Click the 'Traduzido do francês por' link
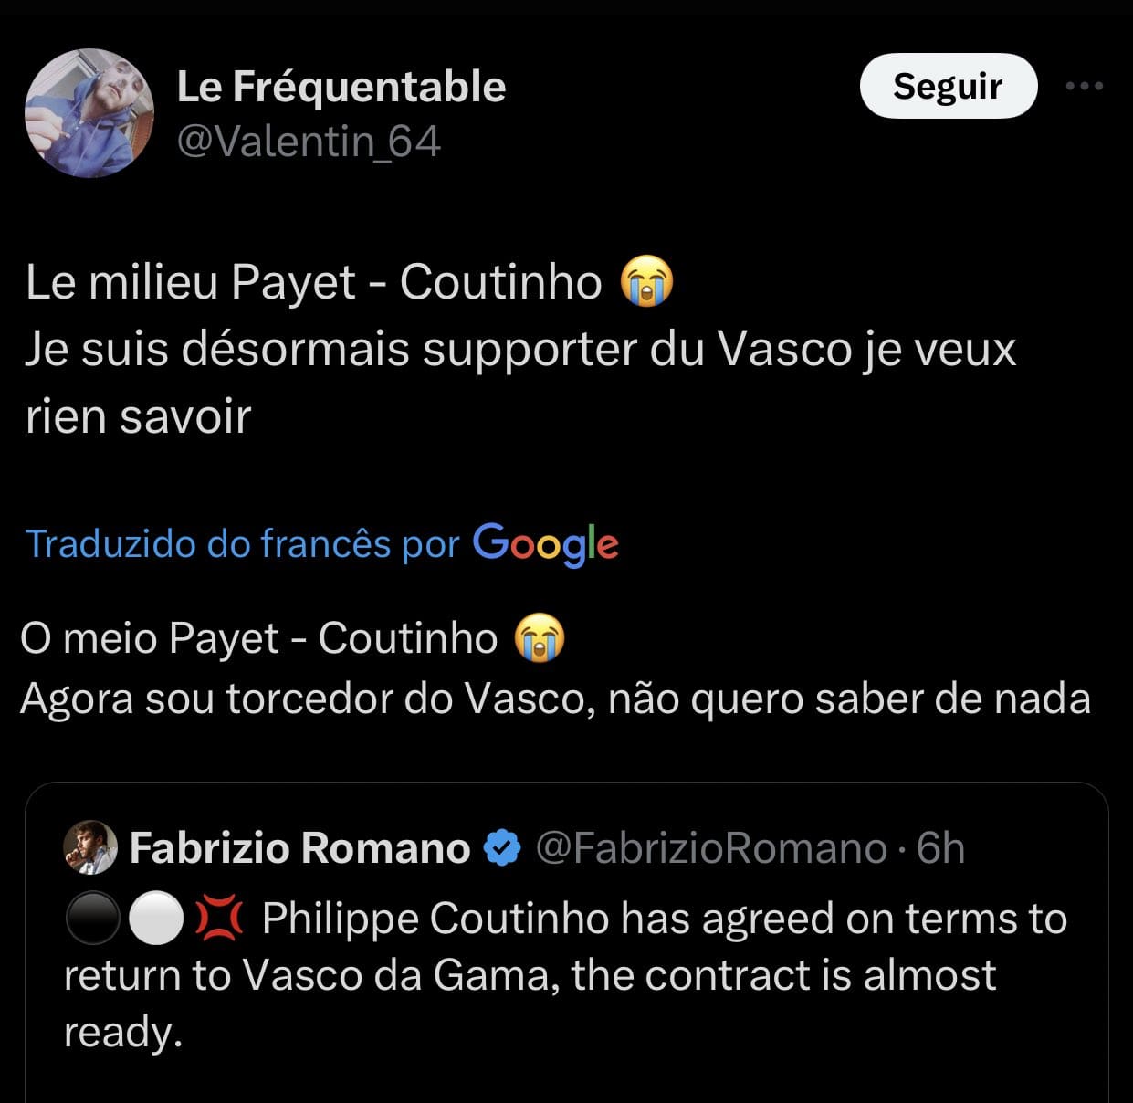This screenshot has height=1103, width=1133. click(x=242, y=543)
